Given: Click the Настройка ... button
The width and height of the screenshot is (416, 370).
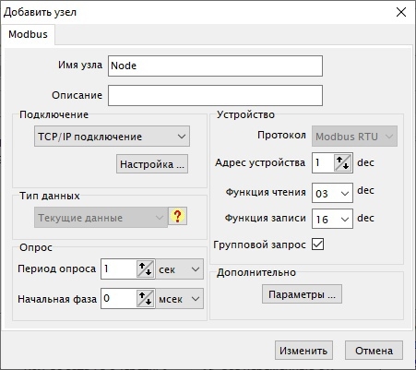Looking at the screenshot, I should click(152, 164).
